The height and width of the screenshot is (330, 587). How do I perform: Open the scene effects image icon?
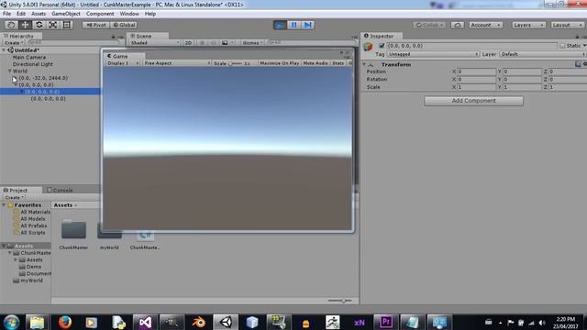(x=225, y=43)
